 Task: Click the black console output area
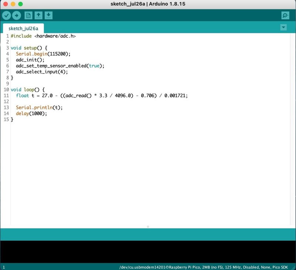148,252
